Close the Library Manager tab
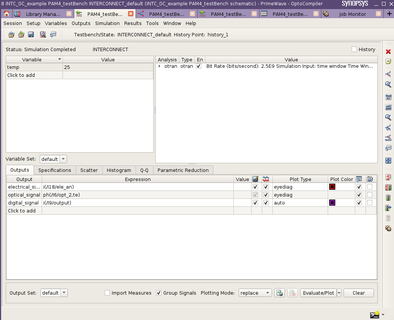The width and height of the screenshot is (394, 320). click(x=69, y=14)
